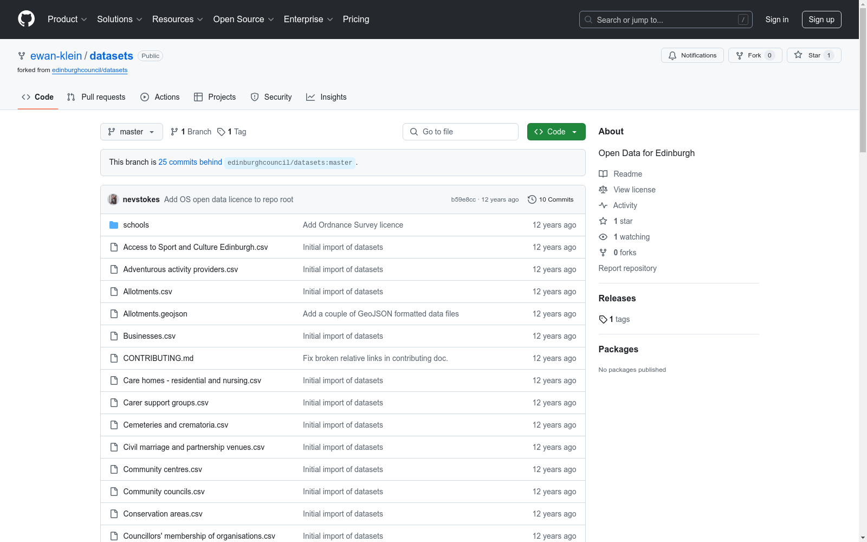Open the Add a couple of GeoJSON commit message
Screen dimensions: 867x542
click(381, 314)
